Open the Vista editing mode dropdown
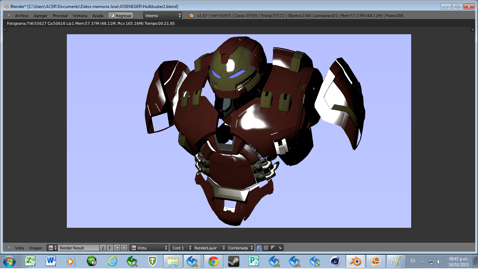478x269 pixels. (149, 248)
